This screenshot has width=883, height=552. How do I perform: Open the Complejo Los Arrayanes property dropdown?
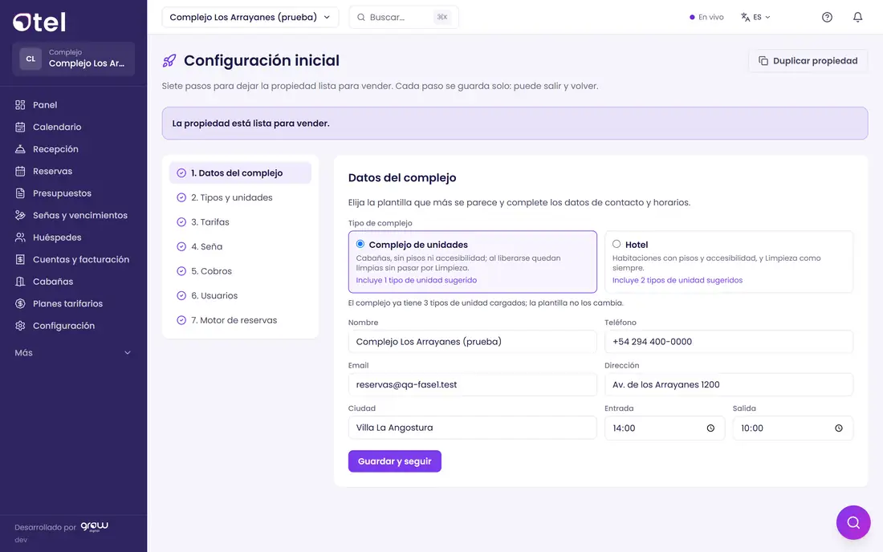point(250,17)
